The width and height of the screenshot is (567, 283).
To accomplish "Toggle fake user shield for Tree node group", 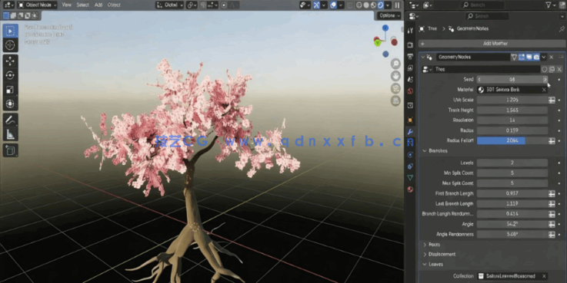I will 545,69.
